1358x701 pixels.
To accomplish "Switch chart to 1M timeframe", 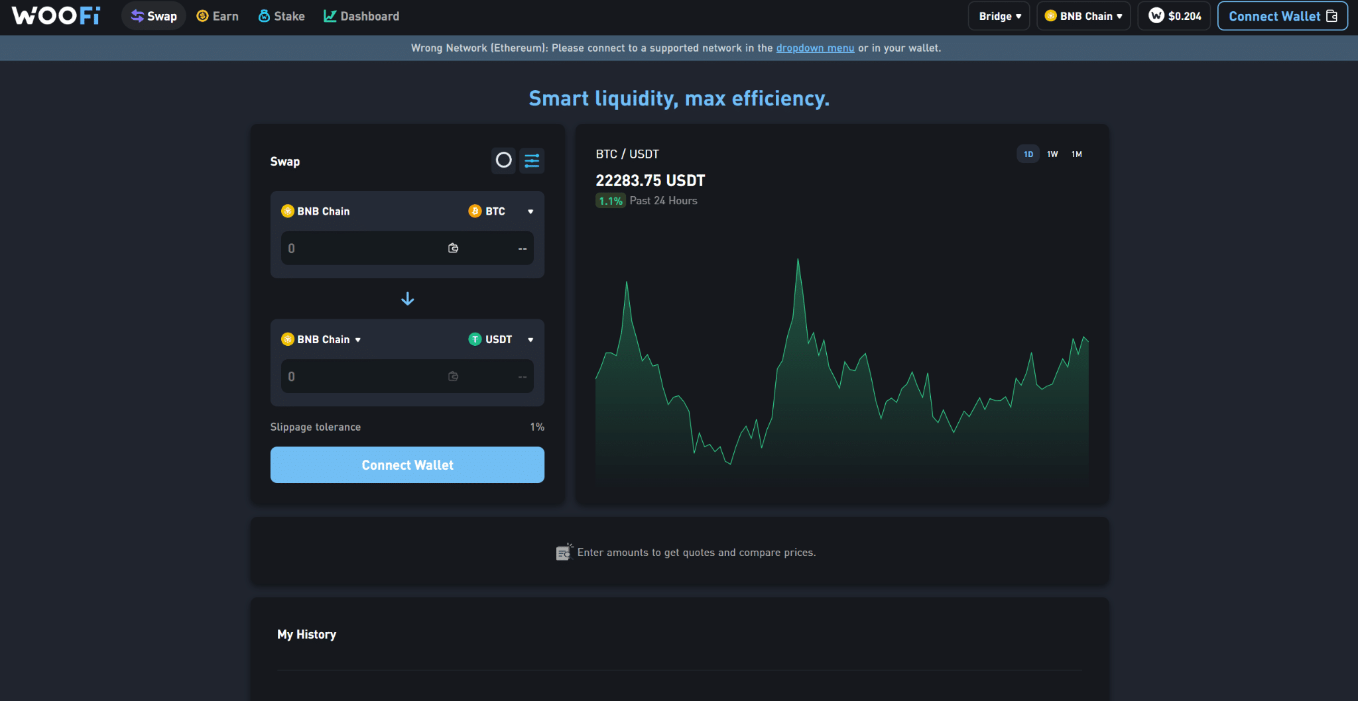I will tap(1077, 154).
